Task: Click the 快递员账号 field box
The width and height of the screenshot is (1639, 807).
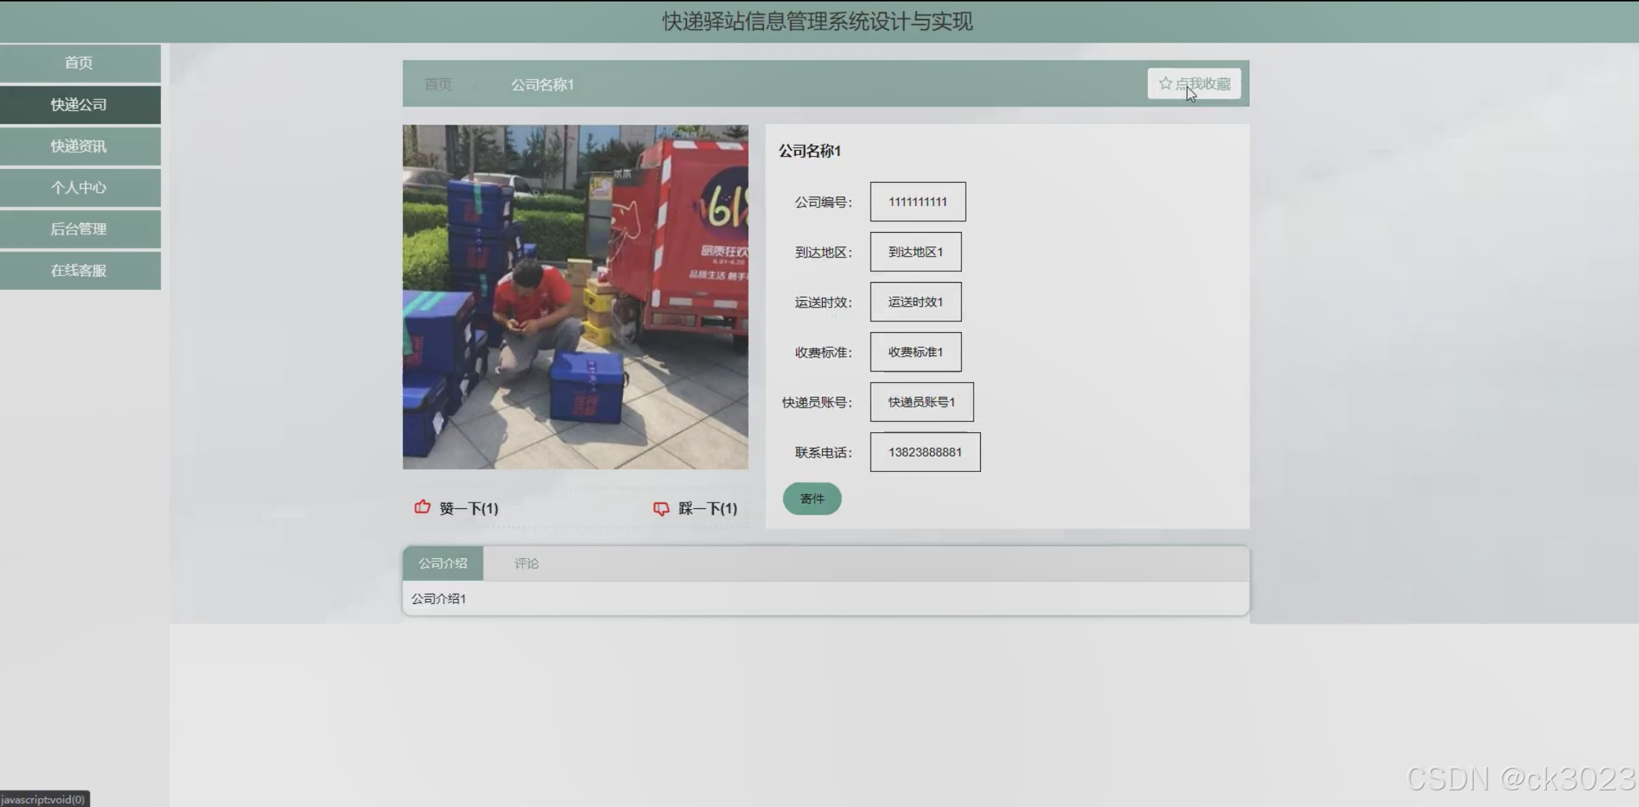Action: coord(921,402)
